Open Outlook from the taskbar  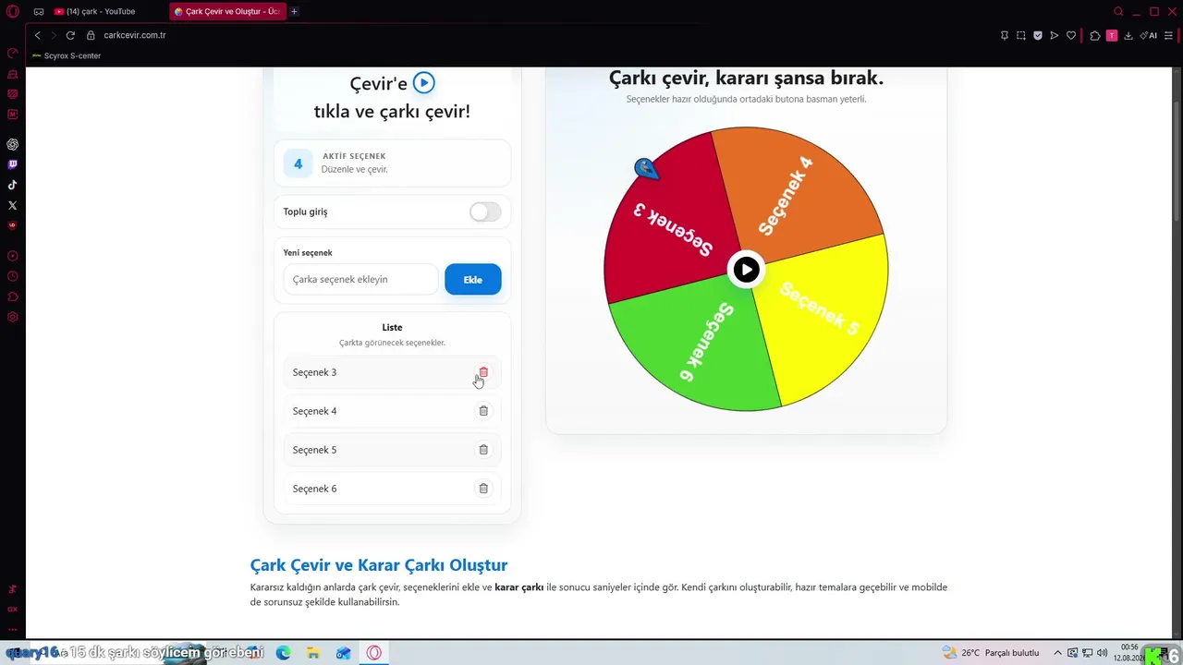[344, 653]
